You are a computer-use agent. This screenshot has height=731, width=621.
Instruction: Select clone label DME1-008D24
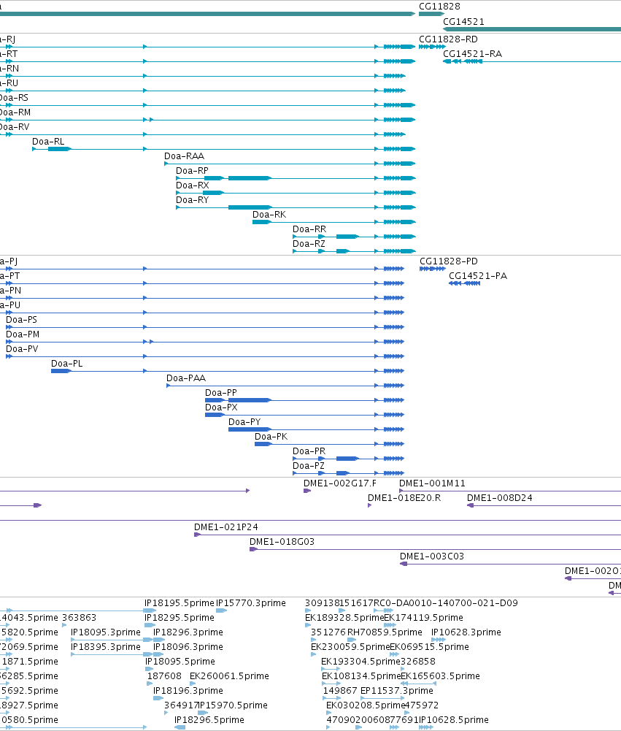[x=500, y=498]
